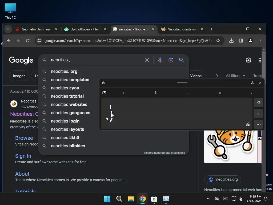Expand the tab search dropdown
273x205 pixels.
coord(8,29)
